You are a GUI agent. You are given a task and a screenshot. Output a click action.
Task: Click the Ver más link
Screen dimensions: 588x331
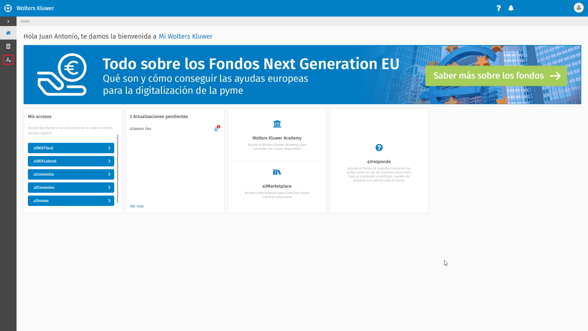click(137, 206)
